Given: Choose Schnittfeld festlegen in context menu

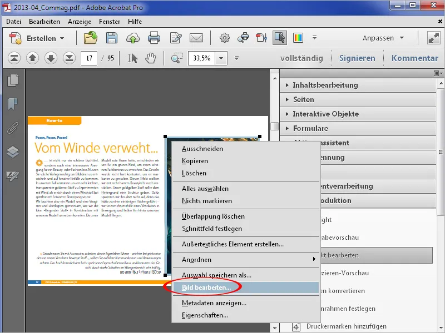Looking at the screenshot, I should [x=246, y=229].
